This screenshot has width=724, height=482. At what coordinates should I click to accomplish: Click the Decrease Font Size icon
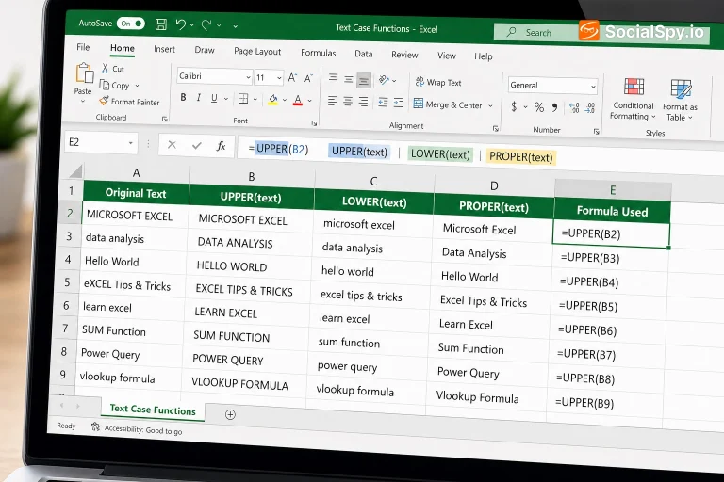point(309,78)
